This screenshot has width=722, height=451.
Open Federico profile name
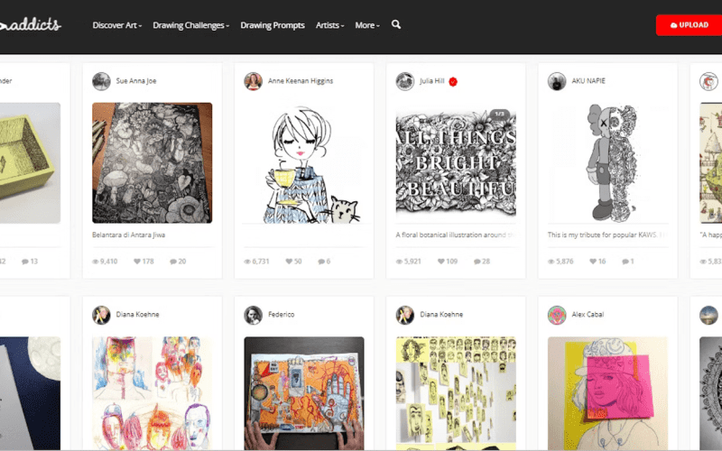tap(282, 315)
